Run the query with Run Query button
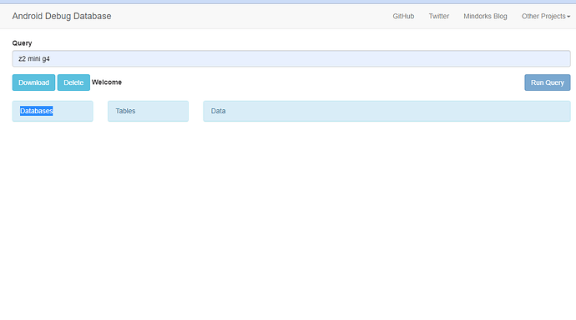The image size is (576, 320). 548,82
